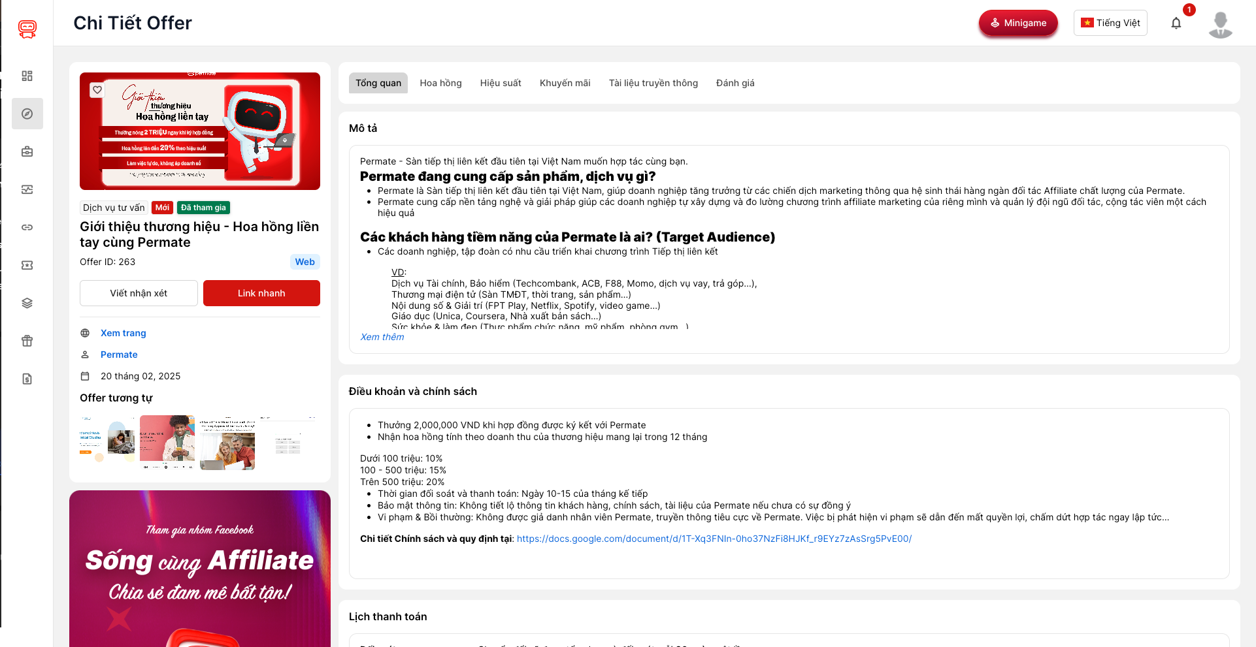Click the Viết nhận xét button
The height and width of the screenshot is (647, 1256).
(139, 293)
